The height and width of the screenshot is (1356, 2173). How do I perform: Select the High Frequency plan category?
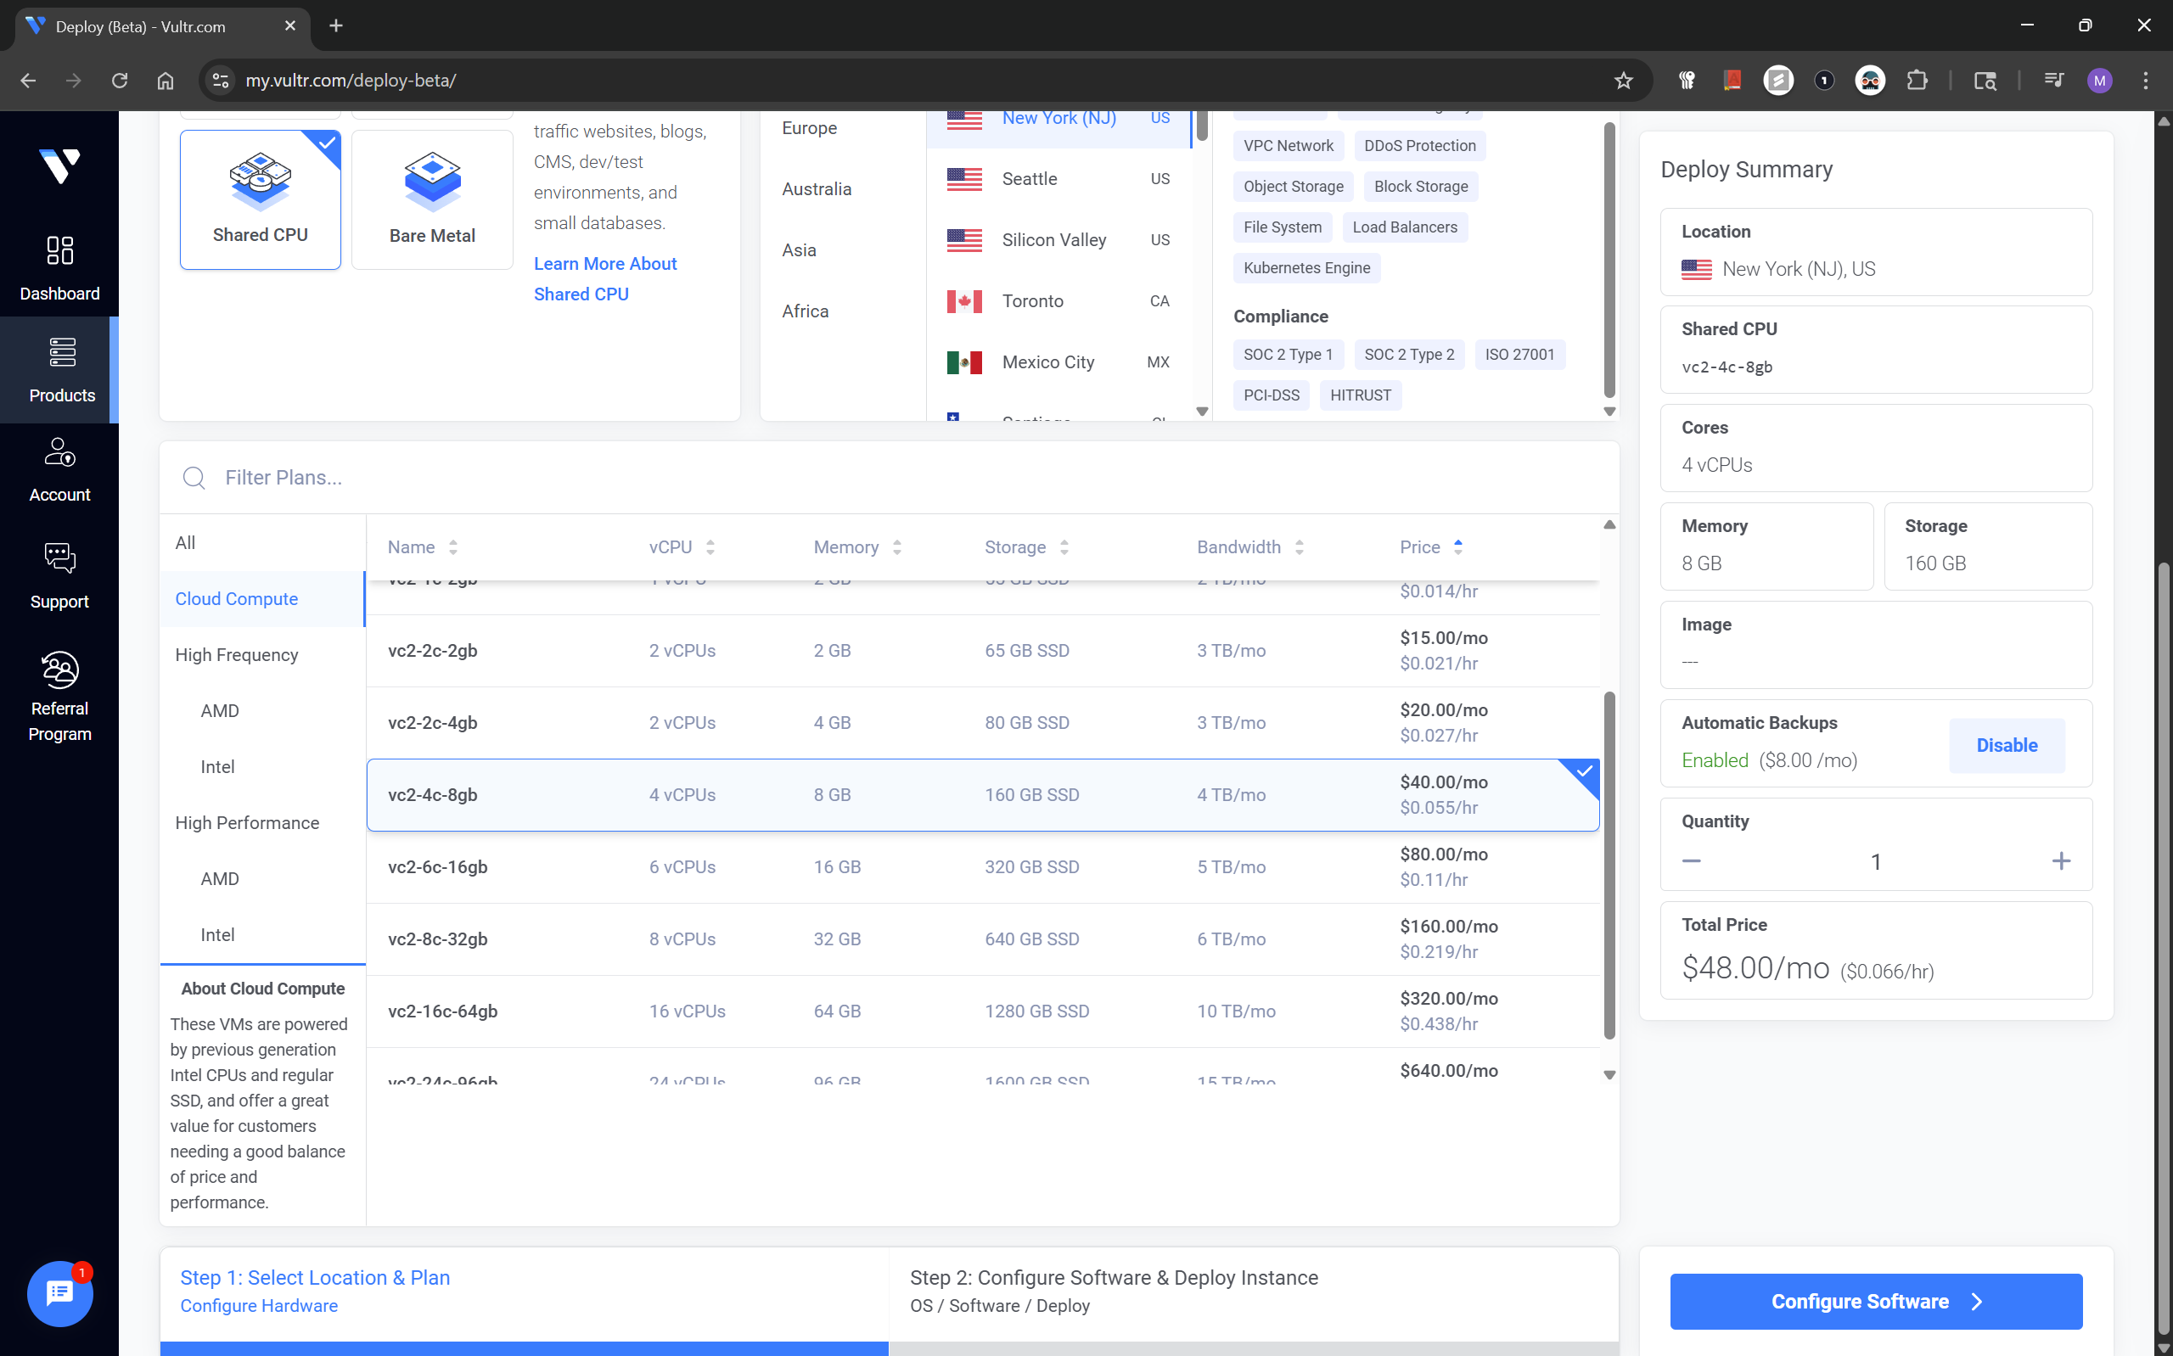(263, 655)
